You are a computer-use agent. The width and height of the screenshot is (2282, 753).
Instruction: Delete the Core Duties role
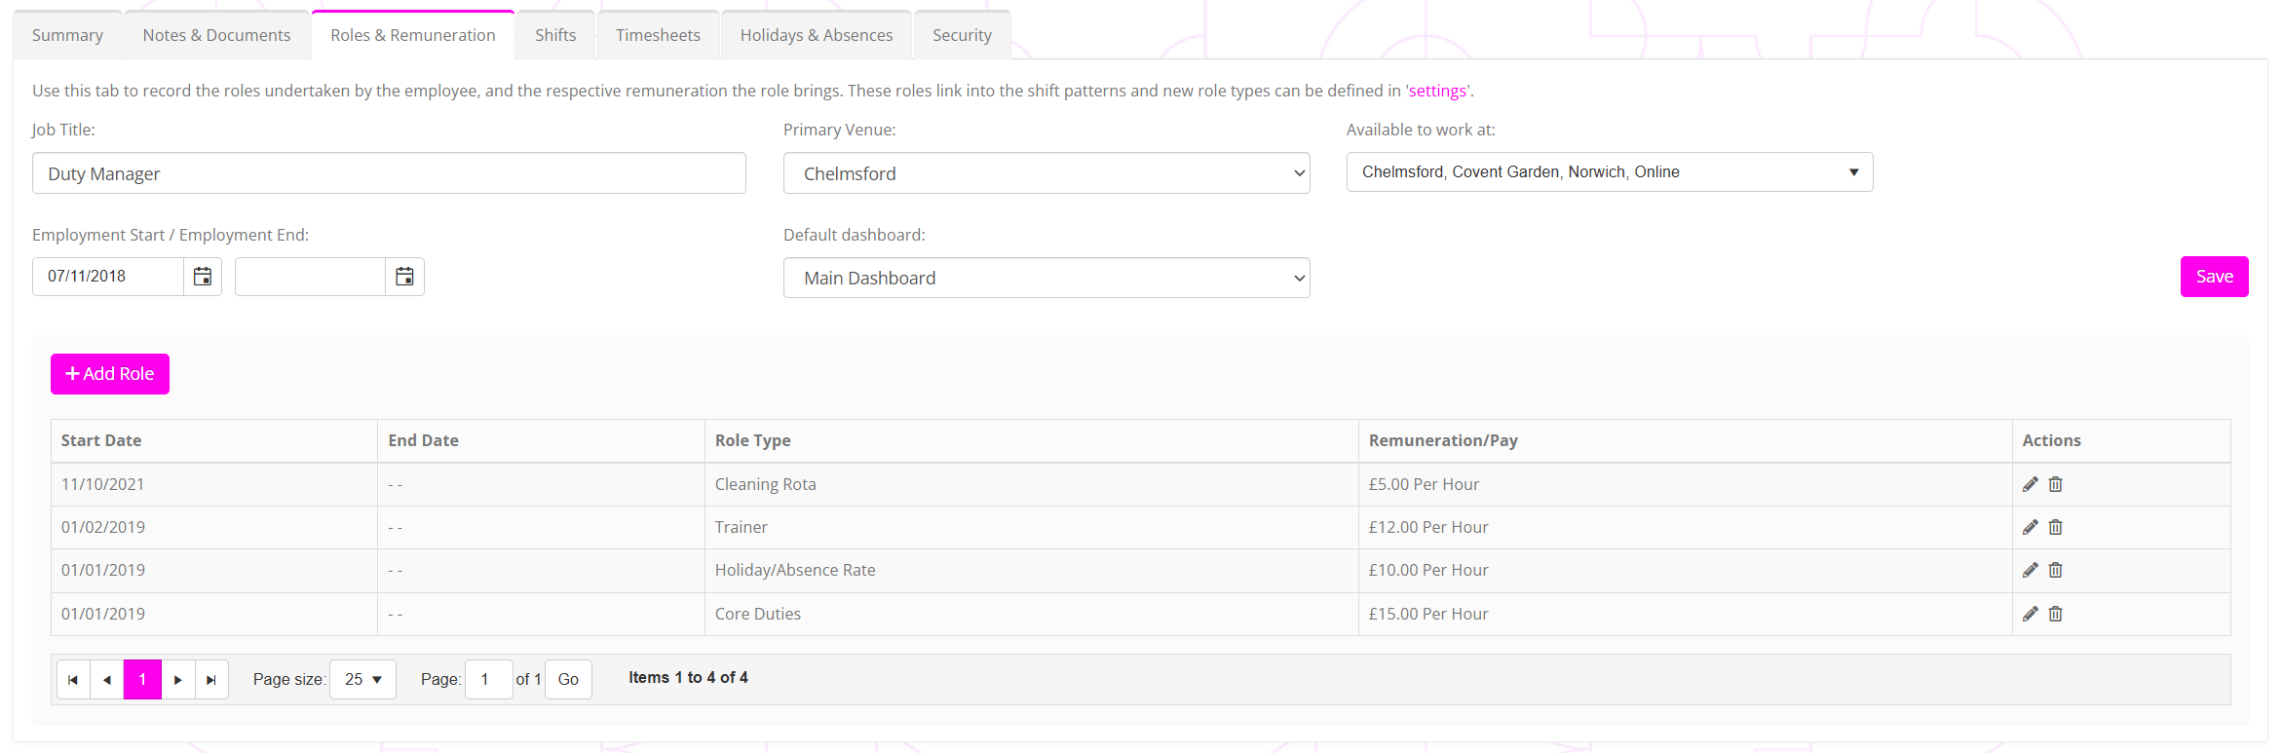pyautogui.click(x=2055, y=614)
